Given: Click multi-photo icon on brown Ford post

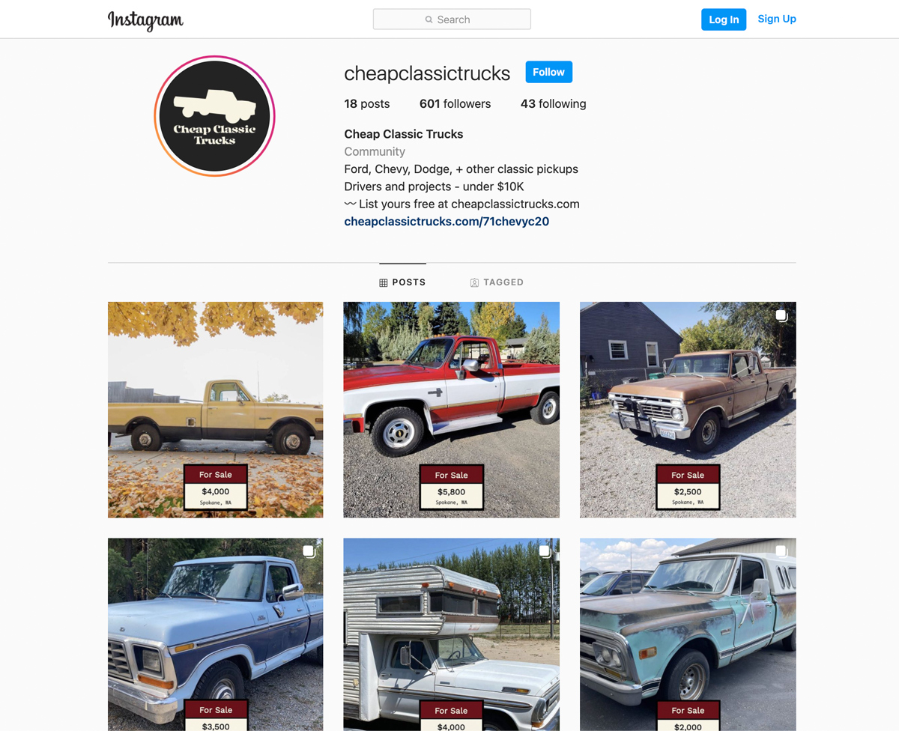Looking at the screenshot, I should pos(781,315).
